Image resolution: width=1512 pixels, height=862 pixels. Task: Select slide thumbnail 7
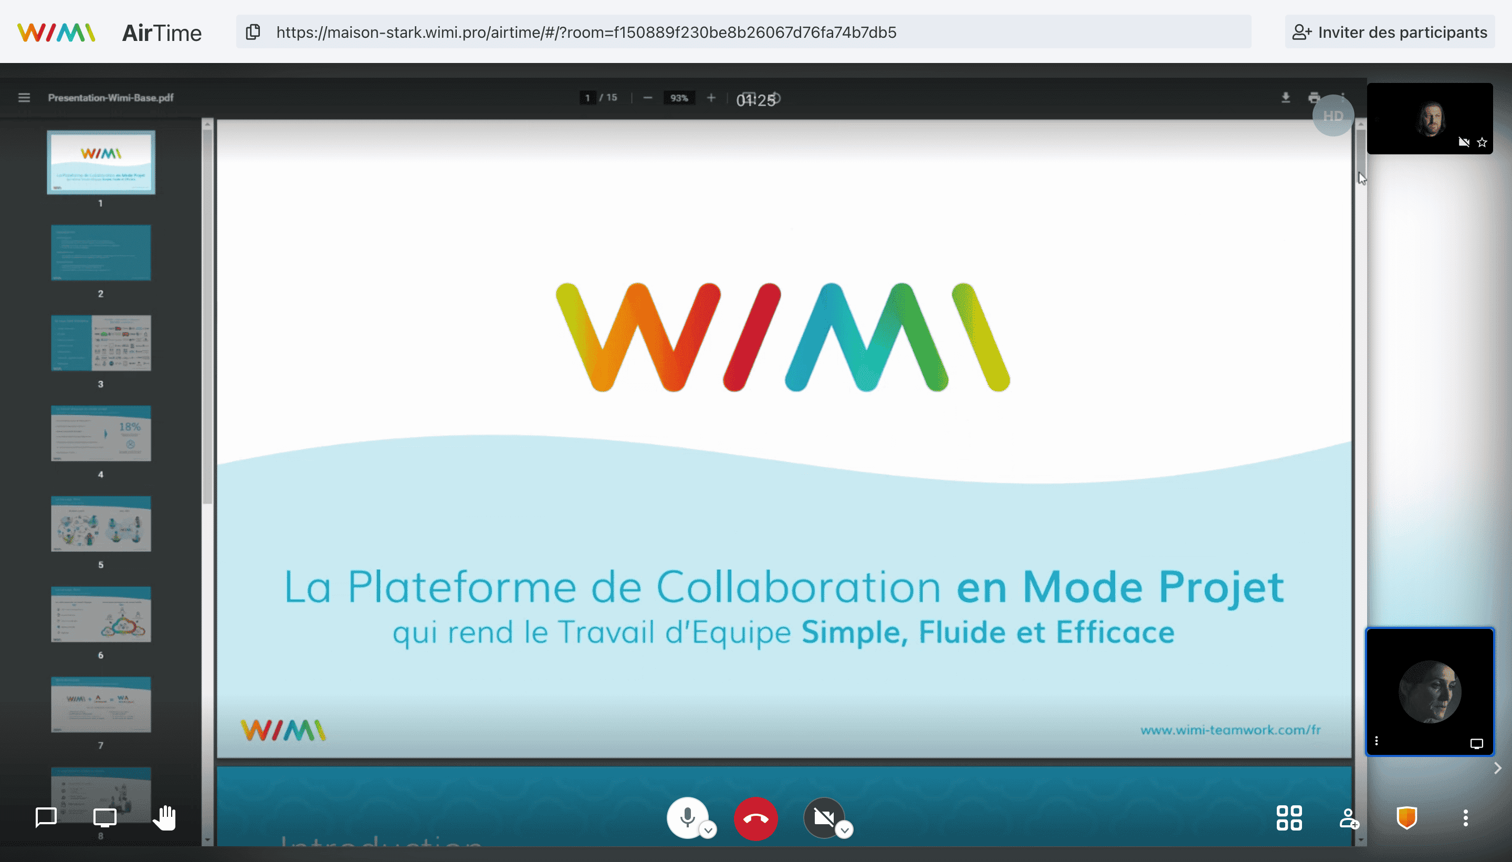[101, 705]
